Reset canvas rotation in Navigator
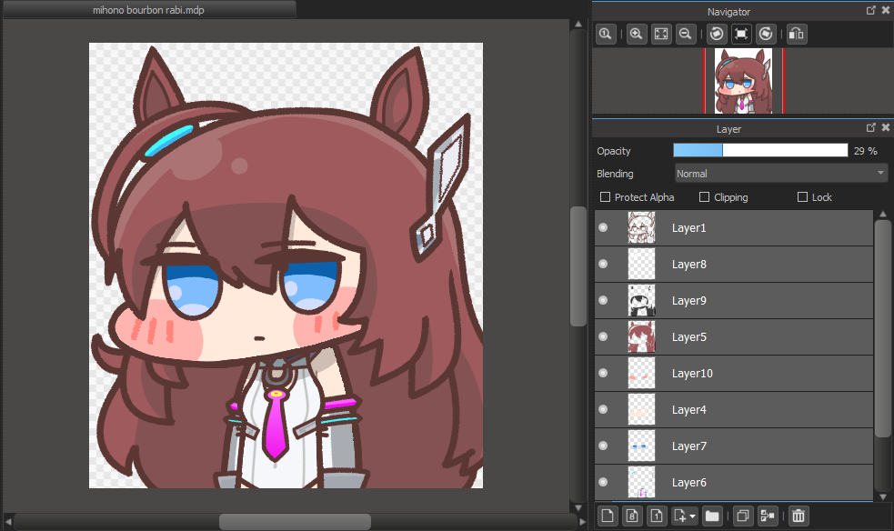894x531 pixels. 741,35
